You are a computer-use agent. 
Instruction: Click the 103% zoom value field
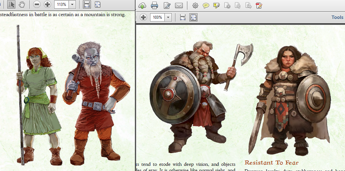point(158,17)
